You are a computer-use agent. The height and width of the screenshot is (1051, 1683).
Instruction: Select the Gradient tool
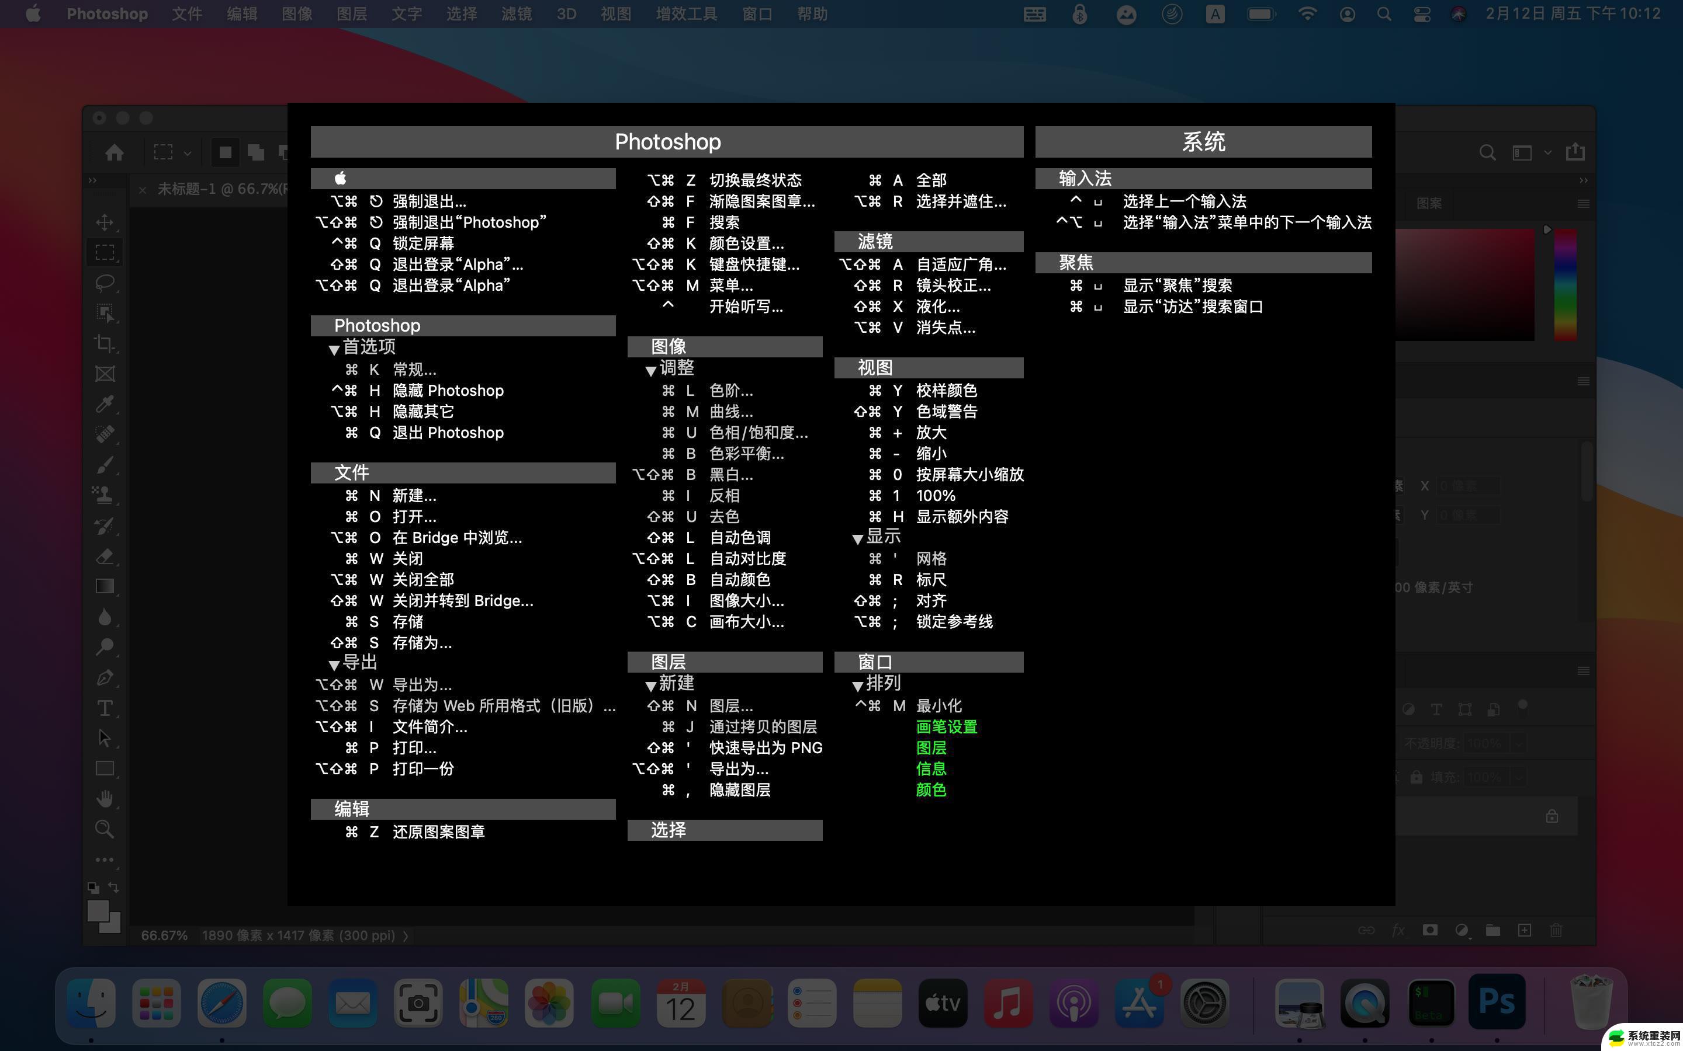click(105, 587)
